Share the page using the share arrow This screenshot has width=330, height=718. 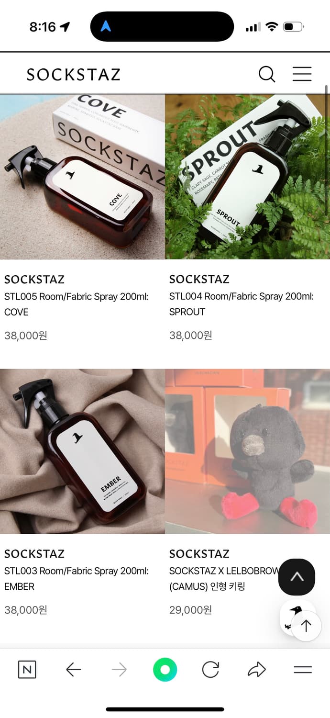257,669
